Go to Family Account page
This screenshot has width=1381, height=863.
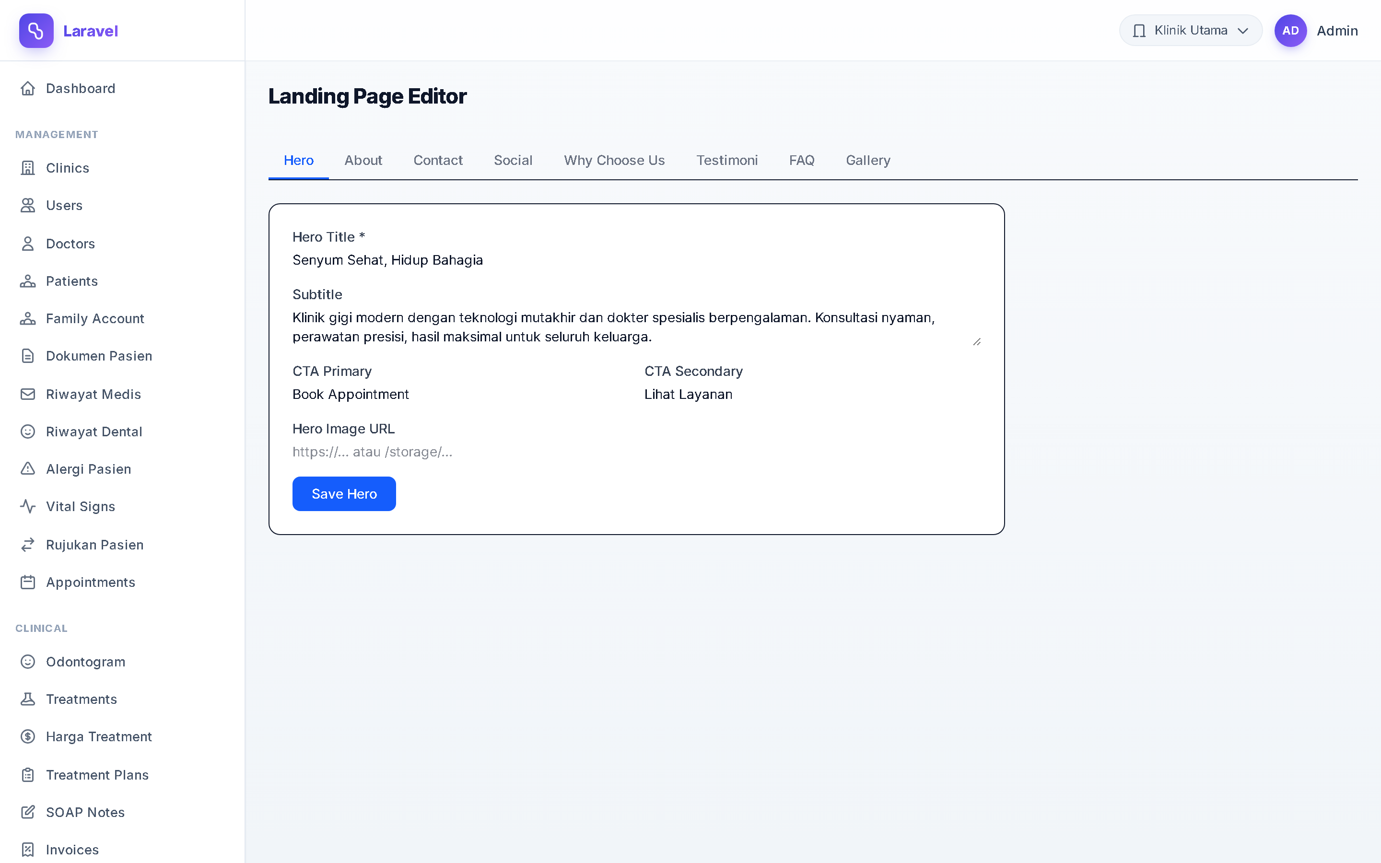pyautogui.click(x=122, y=318)
